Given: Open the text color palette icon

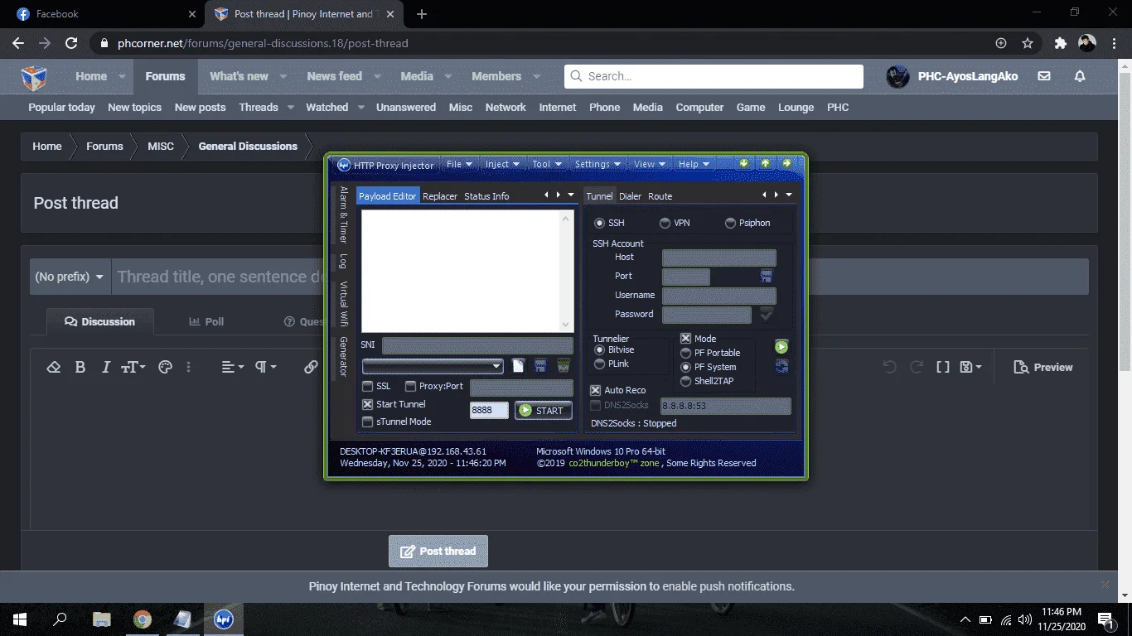Looking at the screenshot, I should 165,367.
